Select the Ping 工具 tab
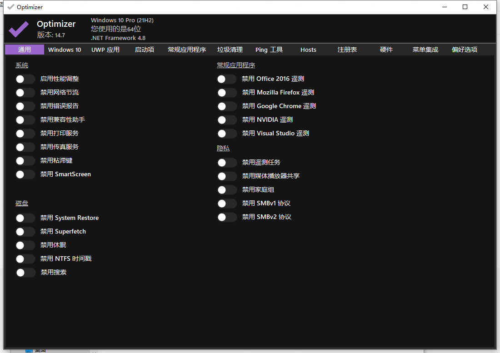500x353 pixels. coord(269,50)
